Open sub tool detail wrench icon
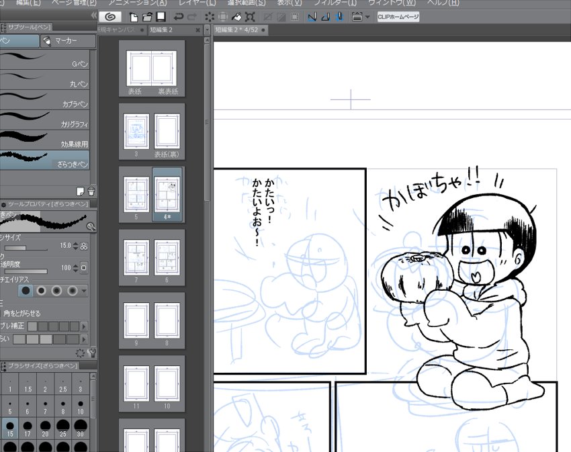The width and height of the screenshot is (571, 452). pyautogui.click(x=92, y=353)
